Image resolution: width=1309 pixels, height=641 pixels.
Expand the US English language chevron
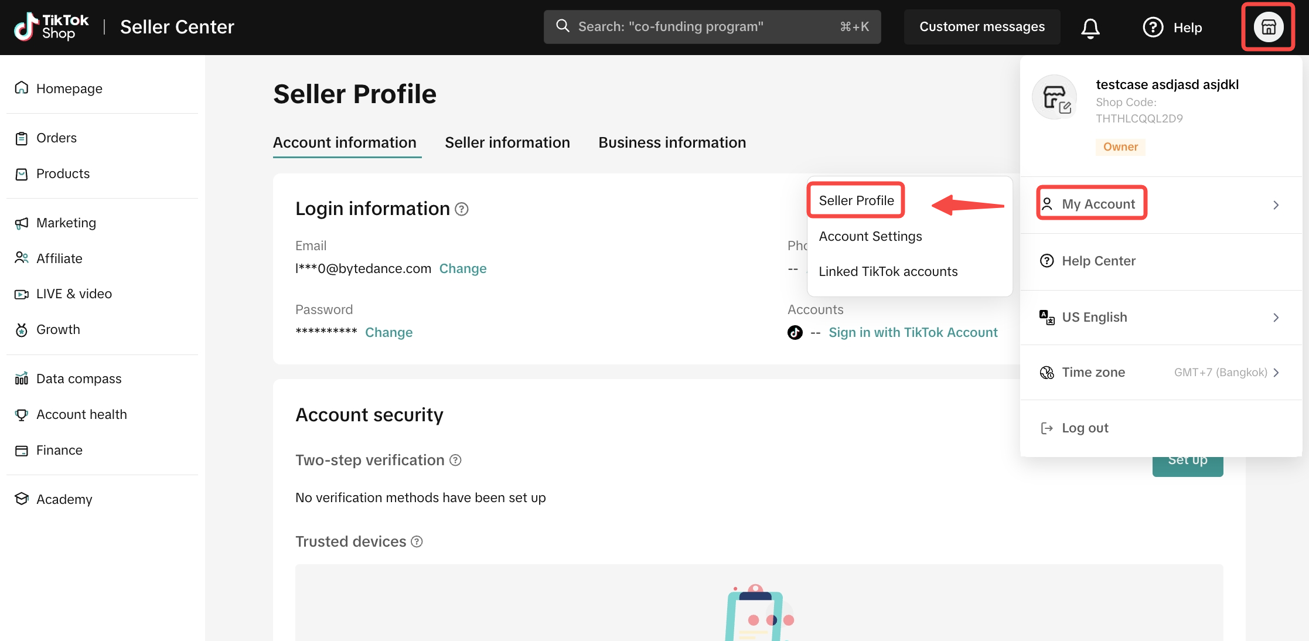[x=1276, y=318]
